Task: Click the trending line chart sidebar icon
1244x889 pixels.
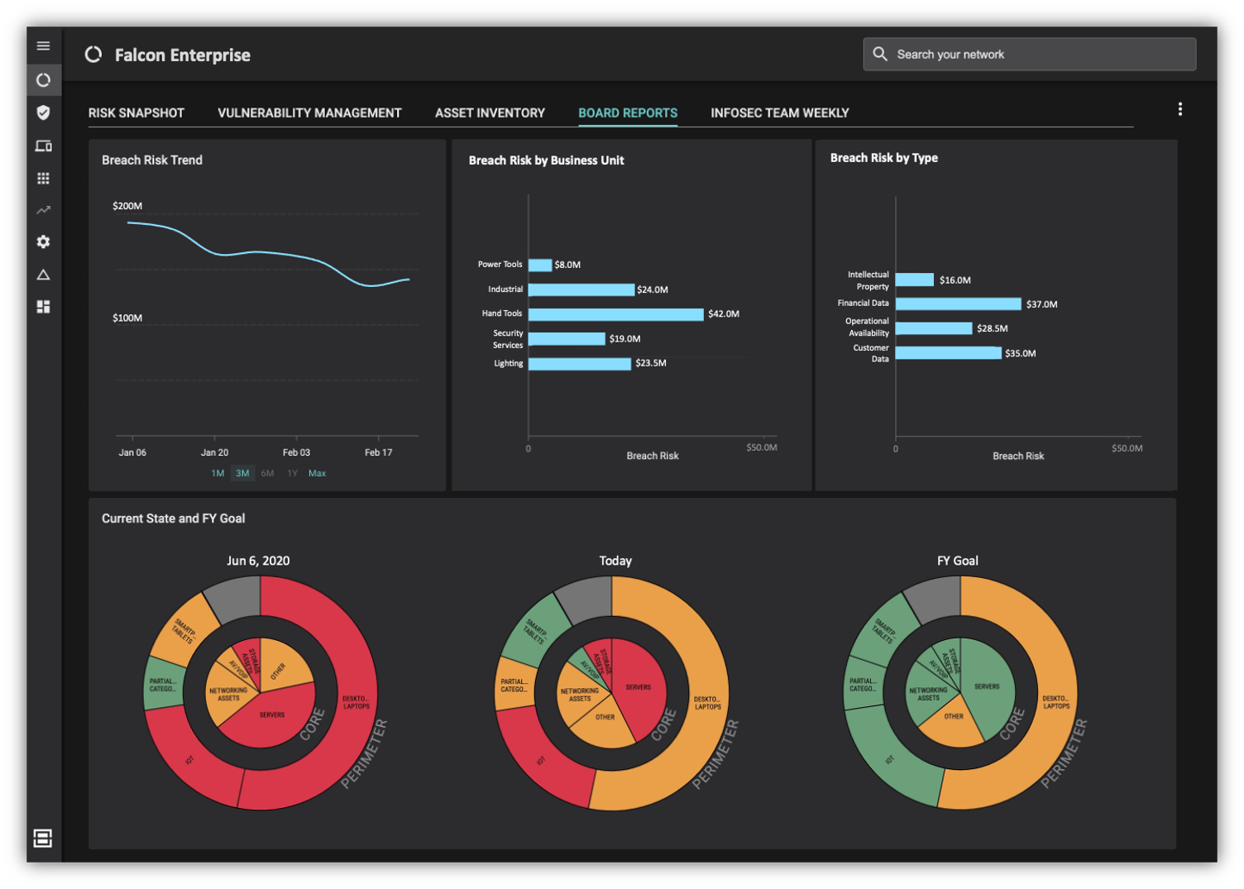Action: click(44, 210)
